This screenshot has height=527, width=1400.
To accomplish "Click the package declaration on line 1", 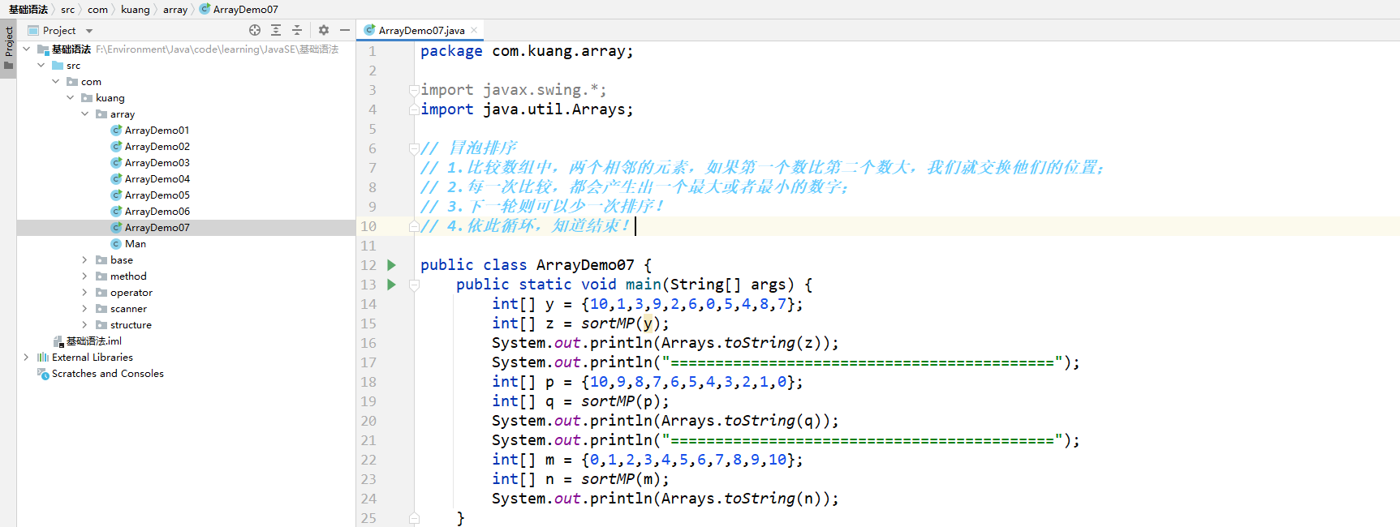I will tap(527, 51).
